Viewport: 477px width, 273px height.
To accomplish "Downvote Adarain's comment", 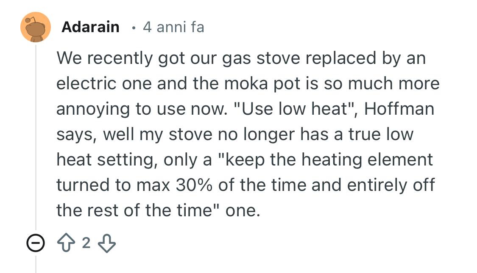I will [x=106, y=243].
